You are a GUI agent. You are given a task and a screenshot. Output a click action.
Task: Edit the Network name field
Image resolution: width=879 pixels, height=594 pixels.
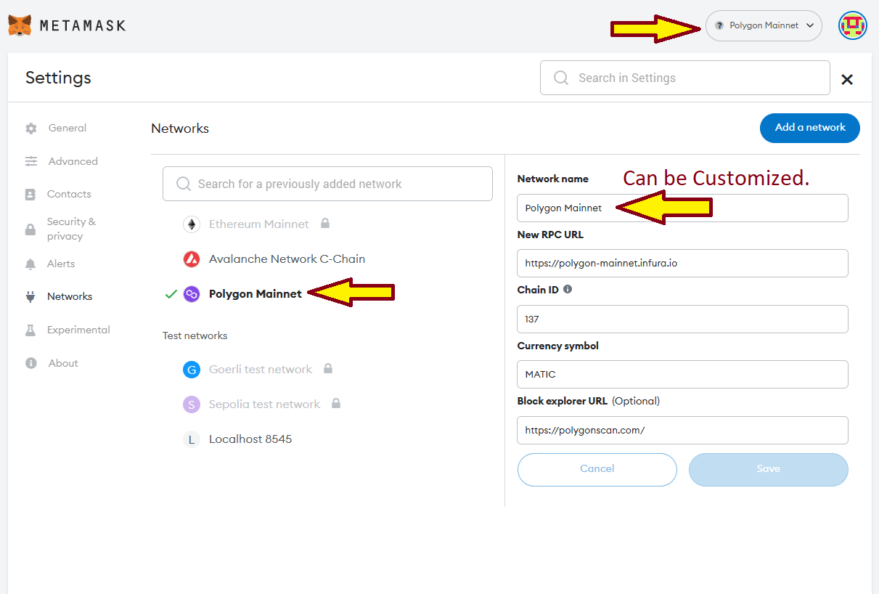[682, 208]
